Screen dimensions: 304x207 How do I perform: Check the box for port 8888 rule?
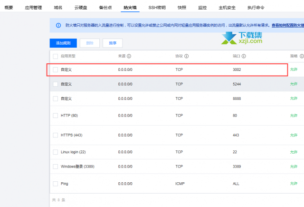tap(56, 99)
